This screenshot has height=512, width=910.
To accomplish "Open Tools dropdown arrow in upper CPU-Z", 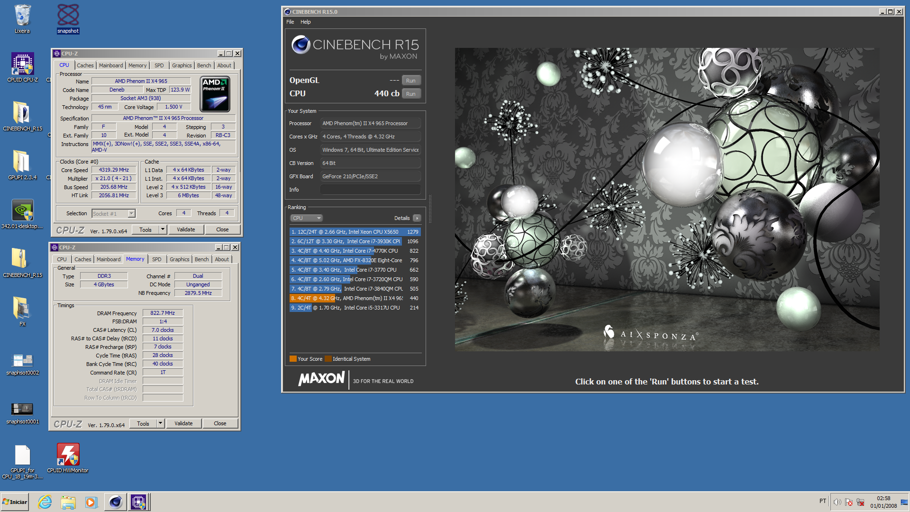I will tap(163, 229).
